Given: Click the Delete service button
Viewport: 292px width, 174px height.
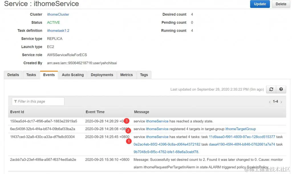Looking at the screenshot, I should tap(281, 4).
